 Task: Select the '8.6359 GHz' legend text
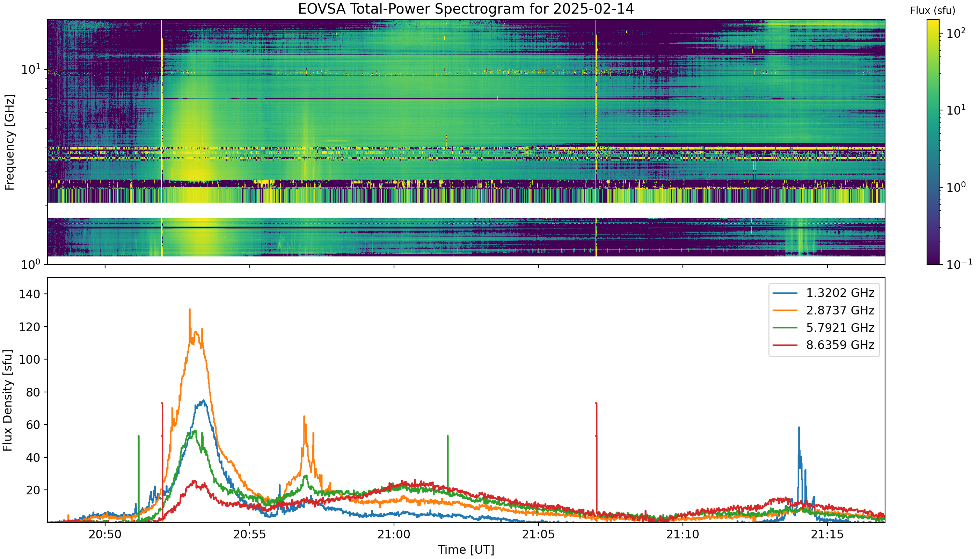tap(840, 345)
